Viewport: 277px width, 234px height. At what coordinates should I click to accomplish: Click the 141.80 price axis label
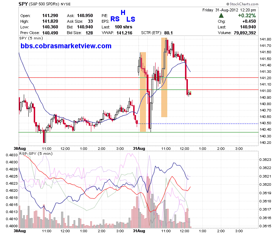pyautogui.click(x=265, y=39)
